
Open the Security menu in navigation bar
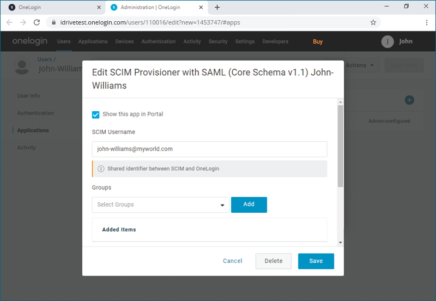[x=218, y=41]
